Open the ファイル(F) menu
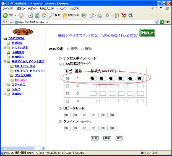Screen dimensions: 172x156 [8, 9]
